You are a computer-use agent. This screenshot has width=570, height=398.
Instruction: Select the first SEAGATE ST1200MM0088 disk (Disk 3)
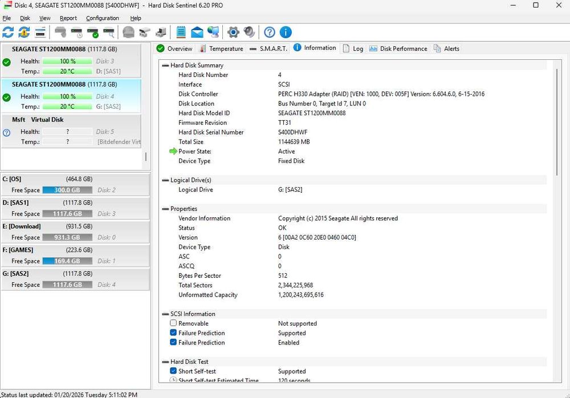coord(71,60)
